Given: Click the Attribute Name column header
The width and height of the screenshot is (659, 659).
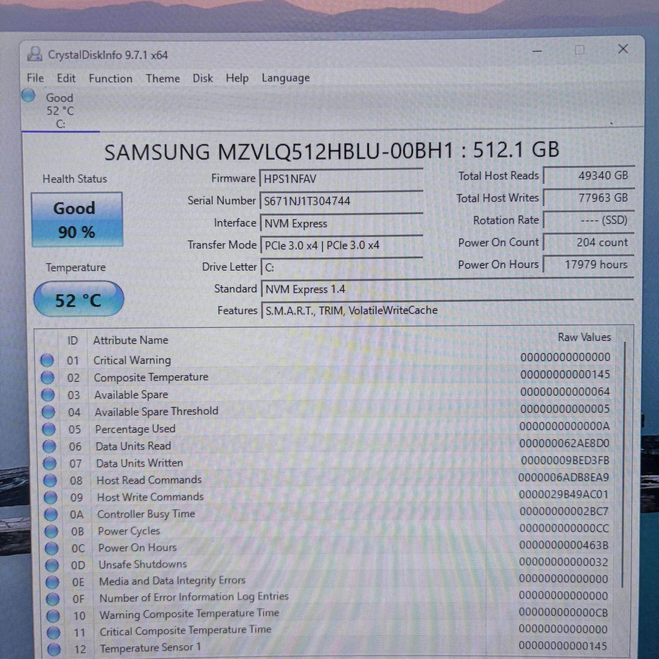Looking at the screenshot, I should click(x=131, y=340).
